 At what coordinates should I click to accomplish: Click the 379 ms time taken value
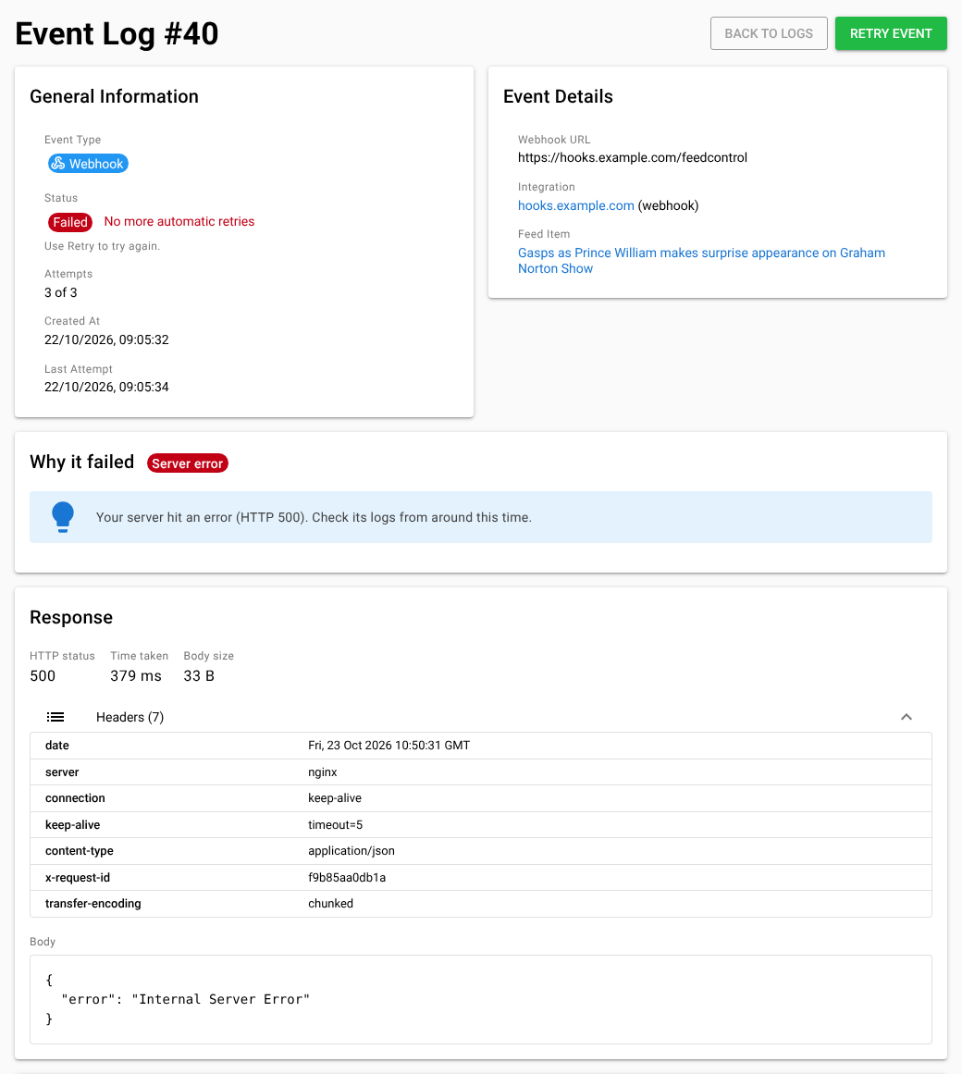[x=136, y=676]
